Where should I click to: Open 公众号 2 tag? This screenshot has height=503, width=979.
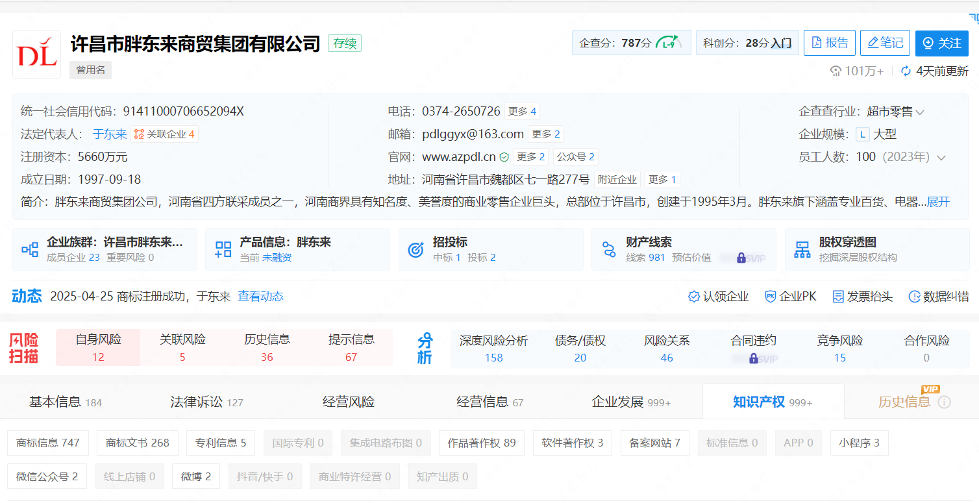click(x=575, y=157)
